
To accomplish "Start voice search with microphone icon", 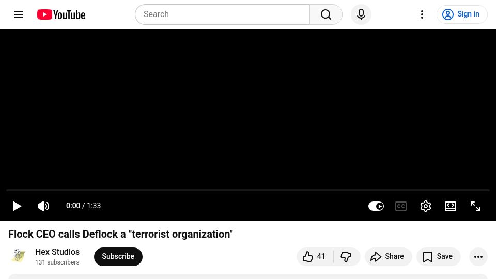I will (361, 14).
